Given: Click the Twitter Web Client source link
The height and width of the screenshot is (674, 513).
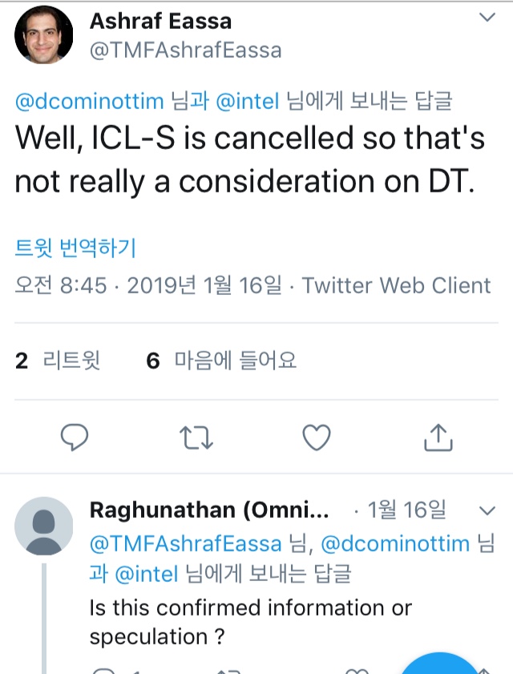Looking at the screenshot, I should (x=396, y=285).
